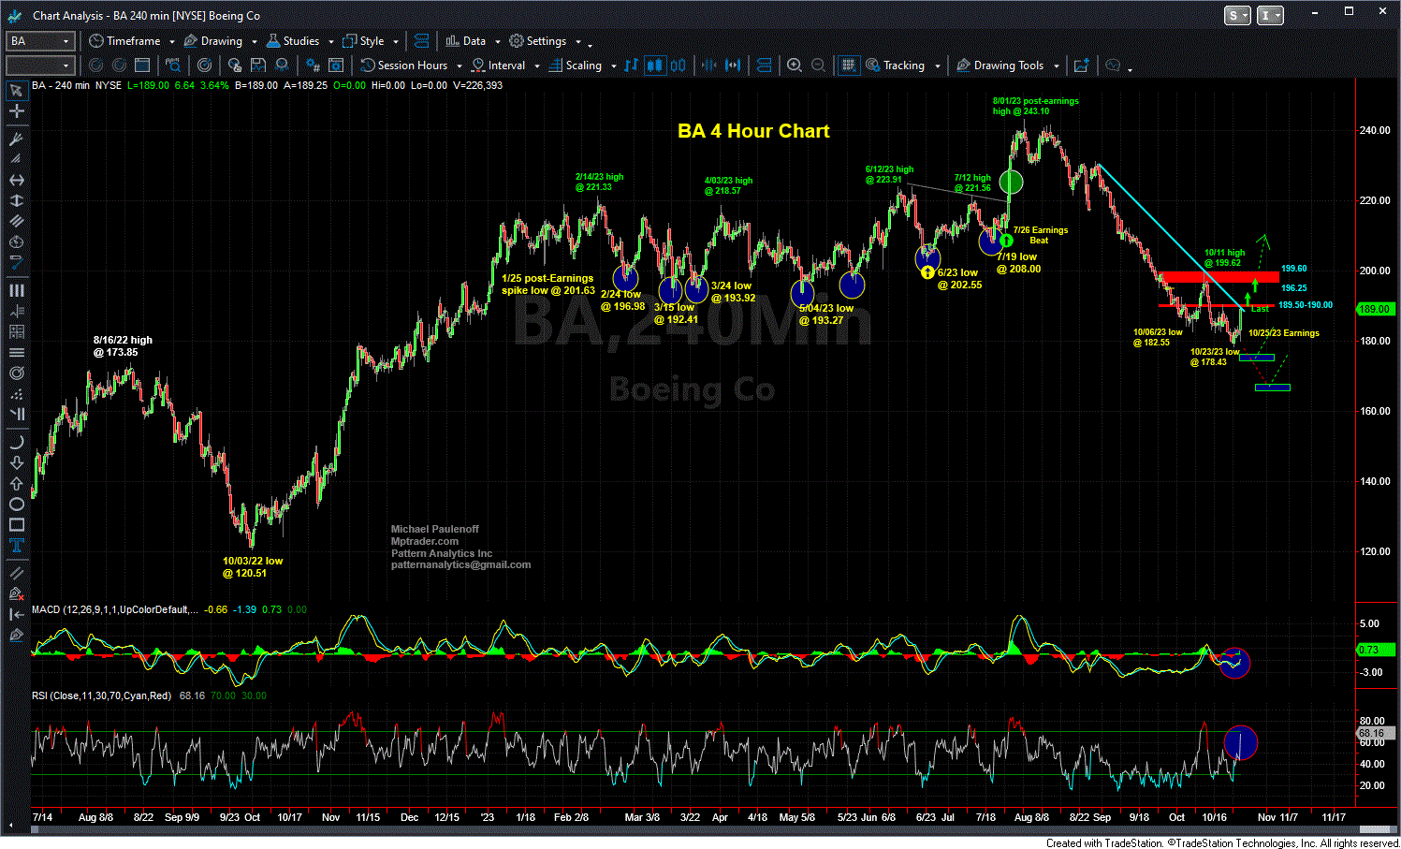Select the pointer arrow drawing tool

point(16,91)
